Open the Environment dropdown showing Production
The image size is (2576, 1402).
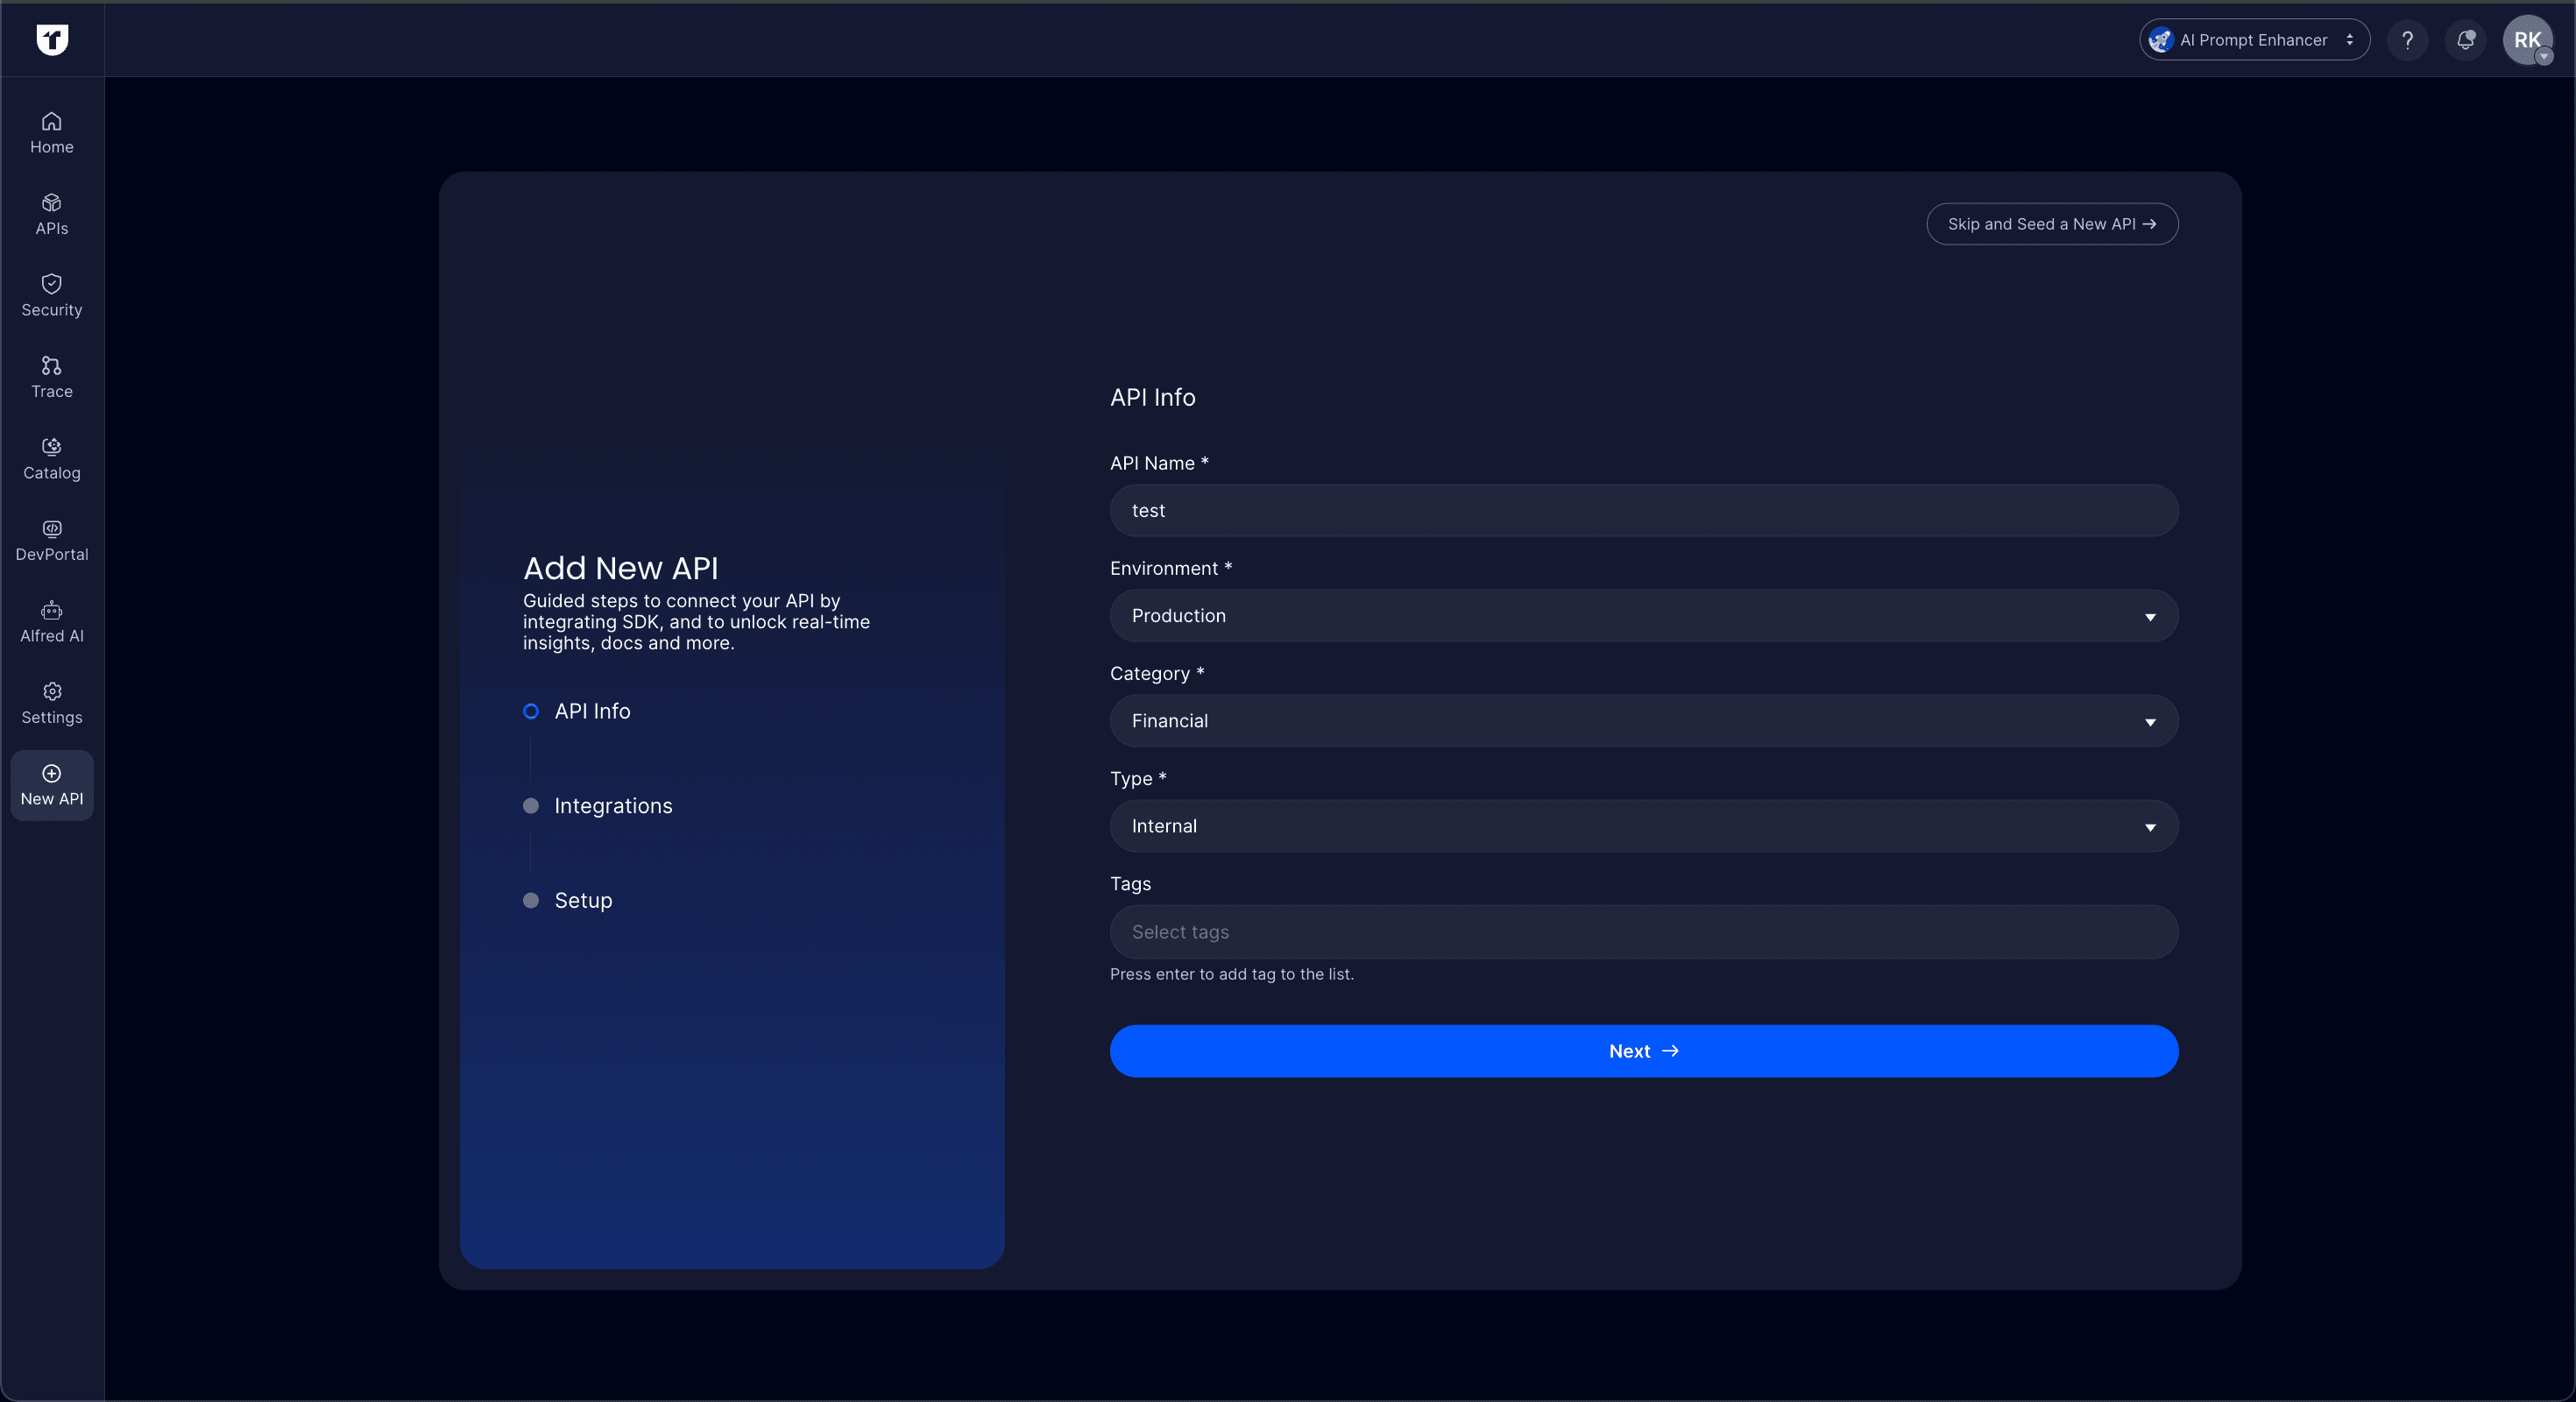1643,616
